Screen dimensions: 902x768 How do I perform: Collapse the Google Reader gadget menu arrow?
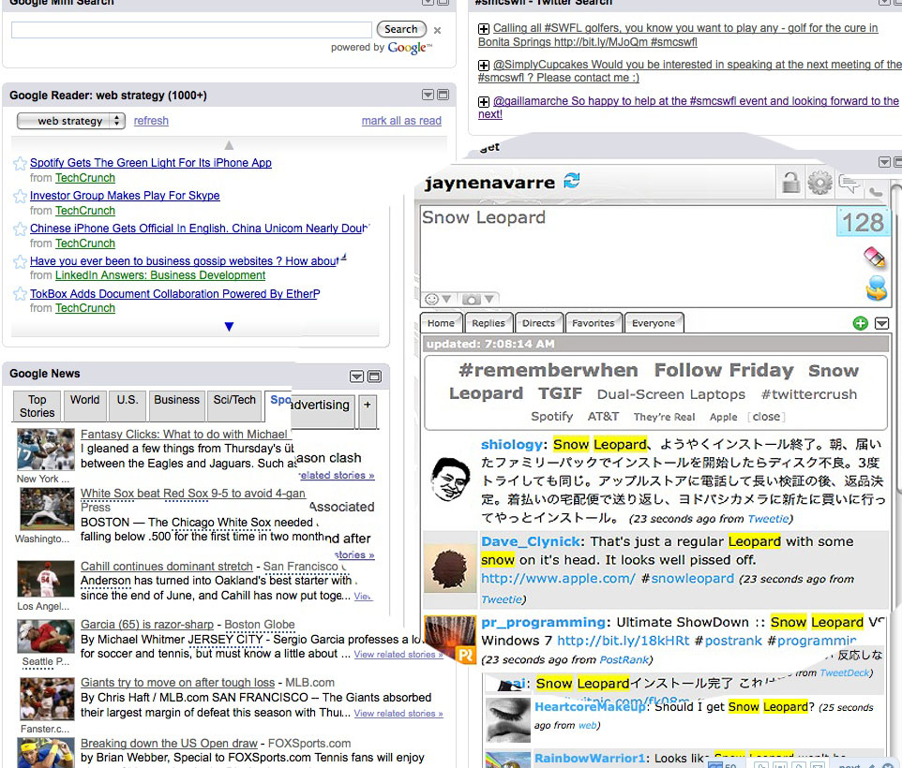point(428,95)
